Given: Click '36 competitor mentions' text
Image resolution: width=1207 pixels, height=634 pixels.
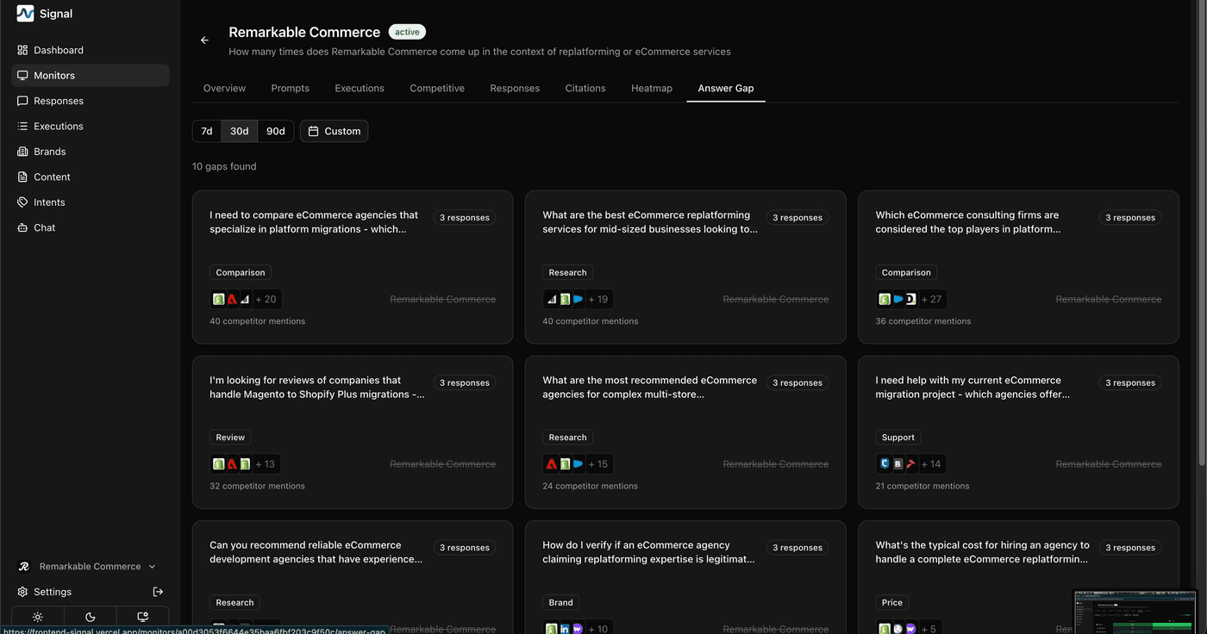Looking at the screenshot, I should tap(923, 321).
